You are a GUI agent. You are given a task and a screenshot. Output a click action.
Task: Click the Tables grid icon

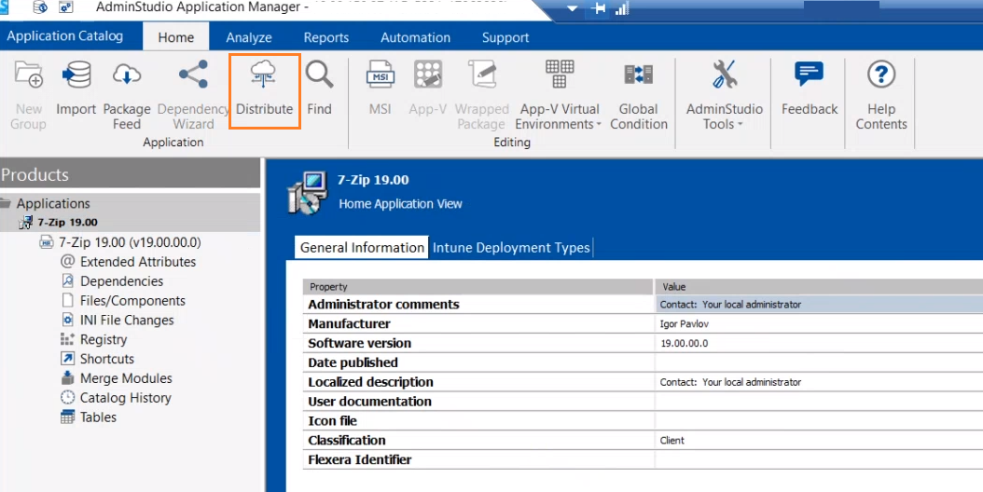67,417
